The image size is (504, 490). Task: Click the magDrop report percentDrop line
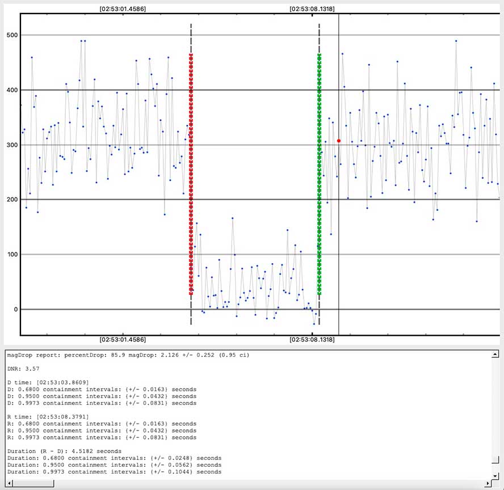click(128, 355)
